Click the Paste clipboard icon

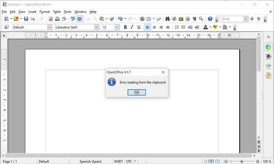point(102,19)
